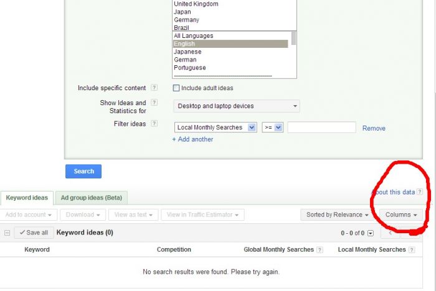Click the blue Search button
Screen dimensions: 436x291
[83, 172]
